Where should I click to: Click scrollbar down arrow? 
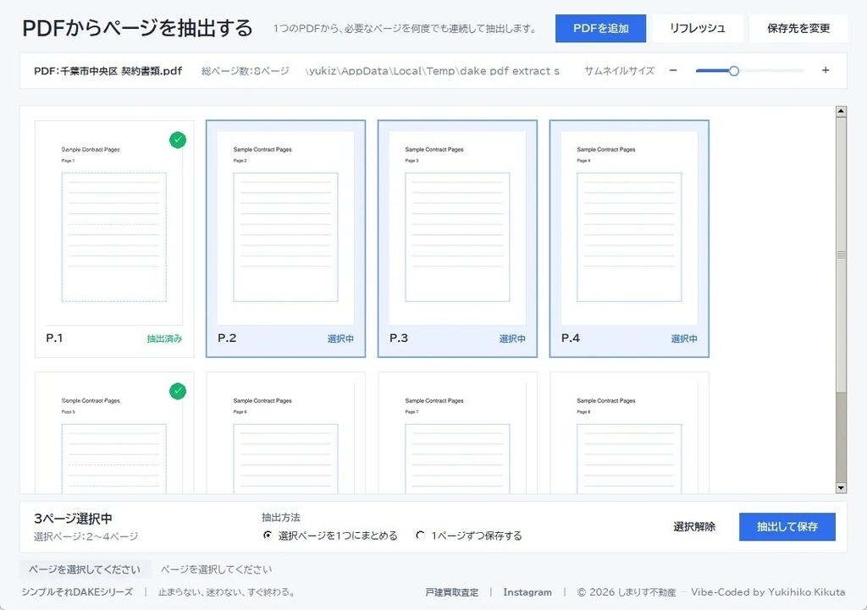[841, 488]
